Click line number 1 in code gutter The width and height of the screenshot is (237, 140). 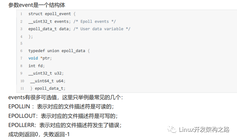click(21, 14)
